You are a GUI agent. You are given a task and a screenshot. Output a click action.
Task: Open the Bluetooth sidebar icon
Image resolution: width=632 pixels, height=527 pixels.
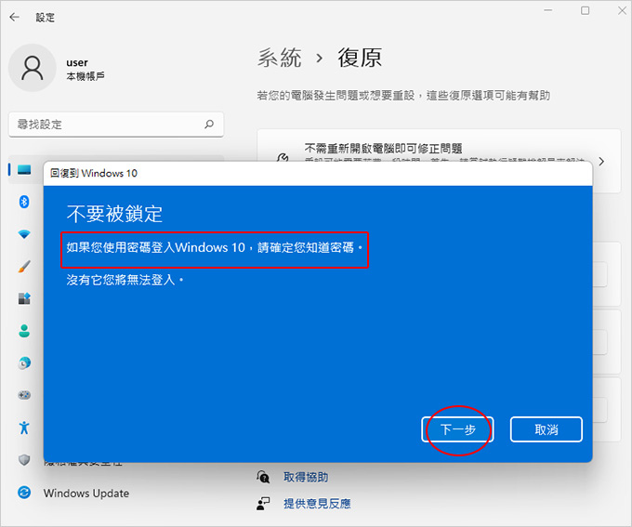24,202
